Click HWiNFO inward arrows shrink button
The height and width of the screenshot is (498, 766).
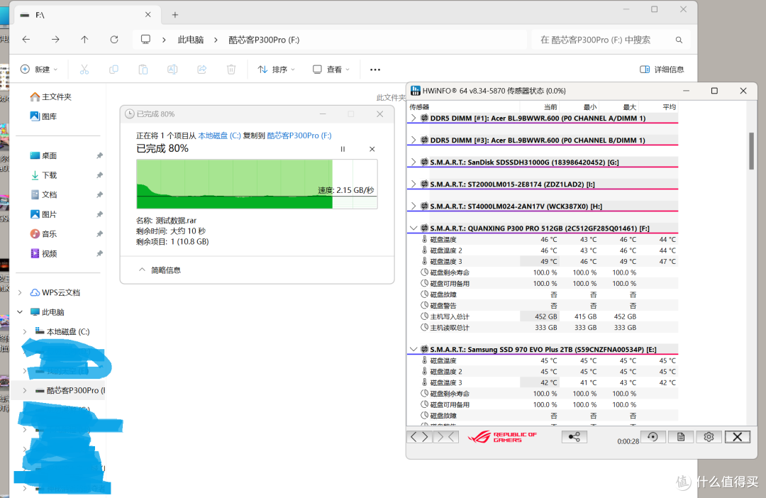[x=446, y=437]
